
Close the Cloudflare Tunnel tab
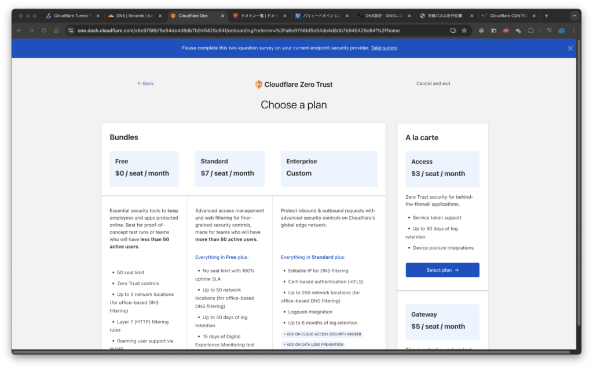coord(98,16)
